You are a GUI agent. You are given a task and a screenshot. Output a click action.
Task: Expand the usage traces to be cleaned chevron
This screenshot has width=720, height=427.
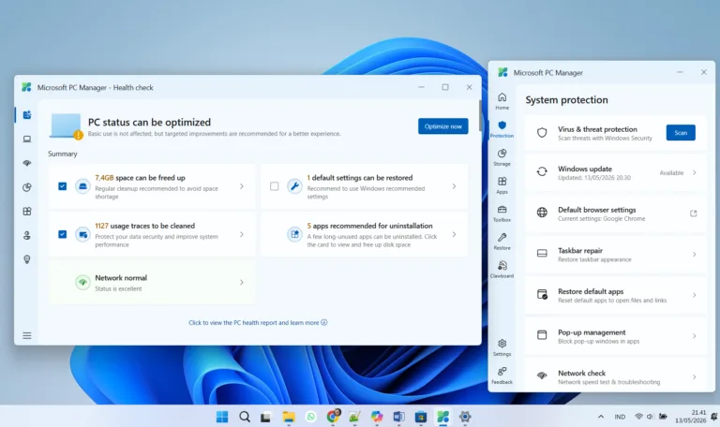(242, 234)
